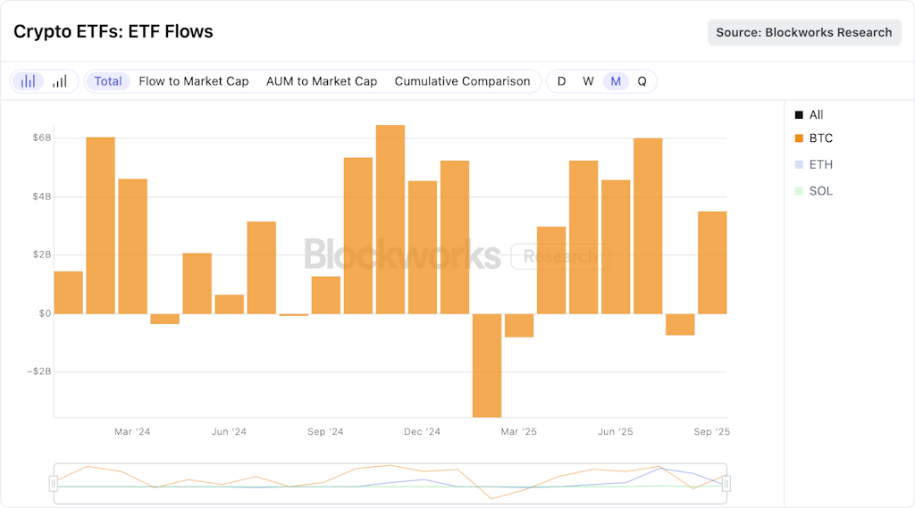
Task: Click the Sep '25 rightmost orange bar
Action: point(712,262)
